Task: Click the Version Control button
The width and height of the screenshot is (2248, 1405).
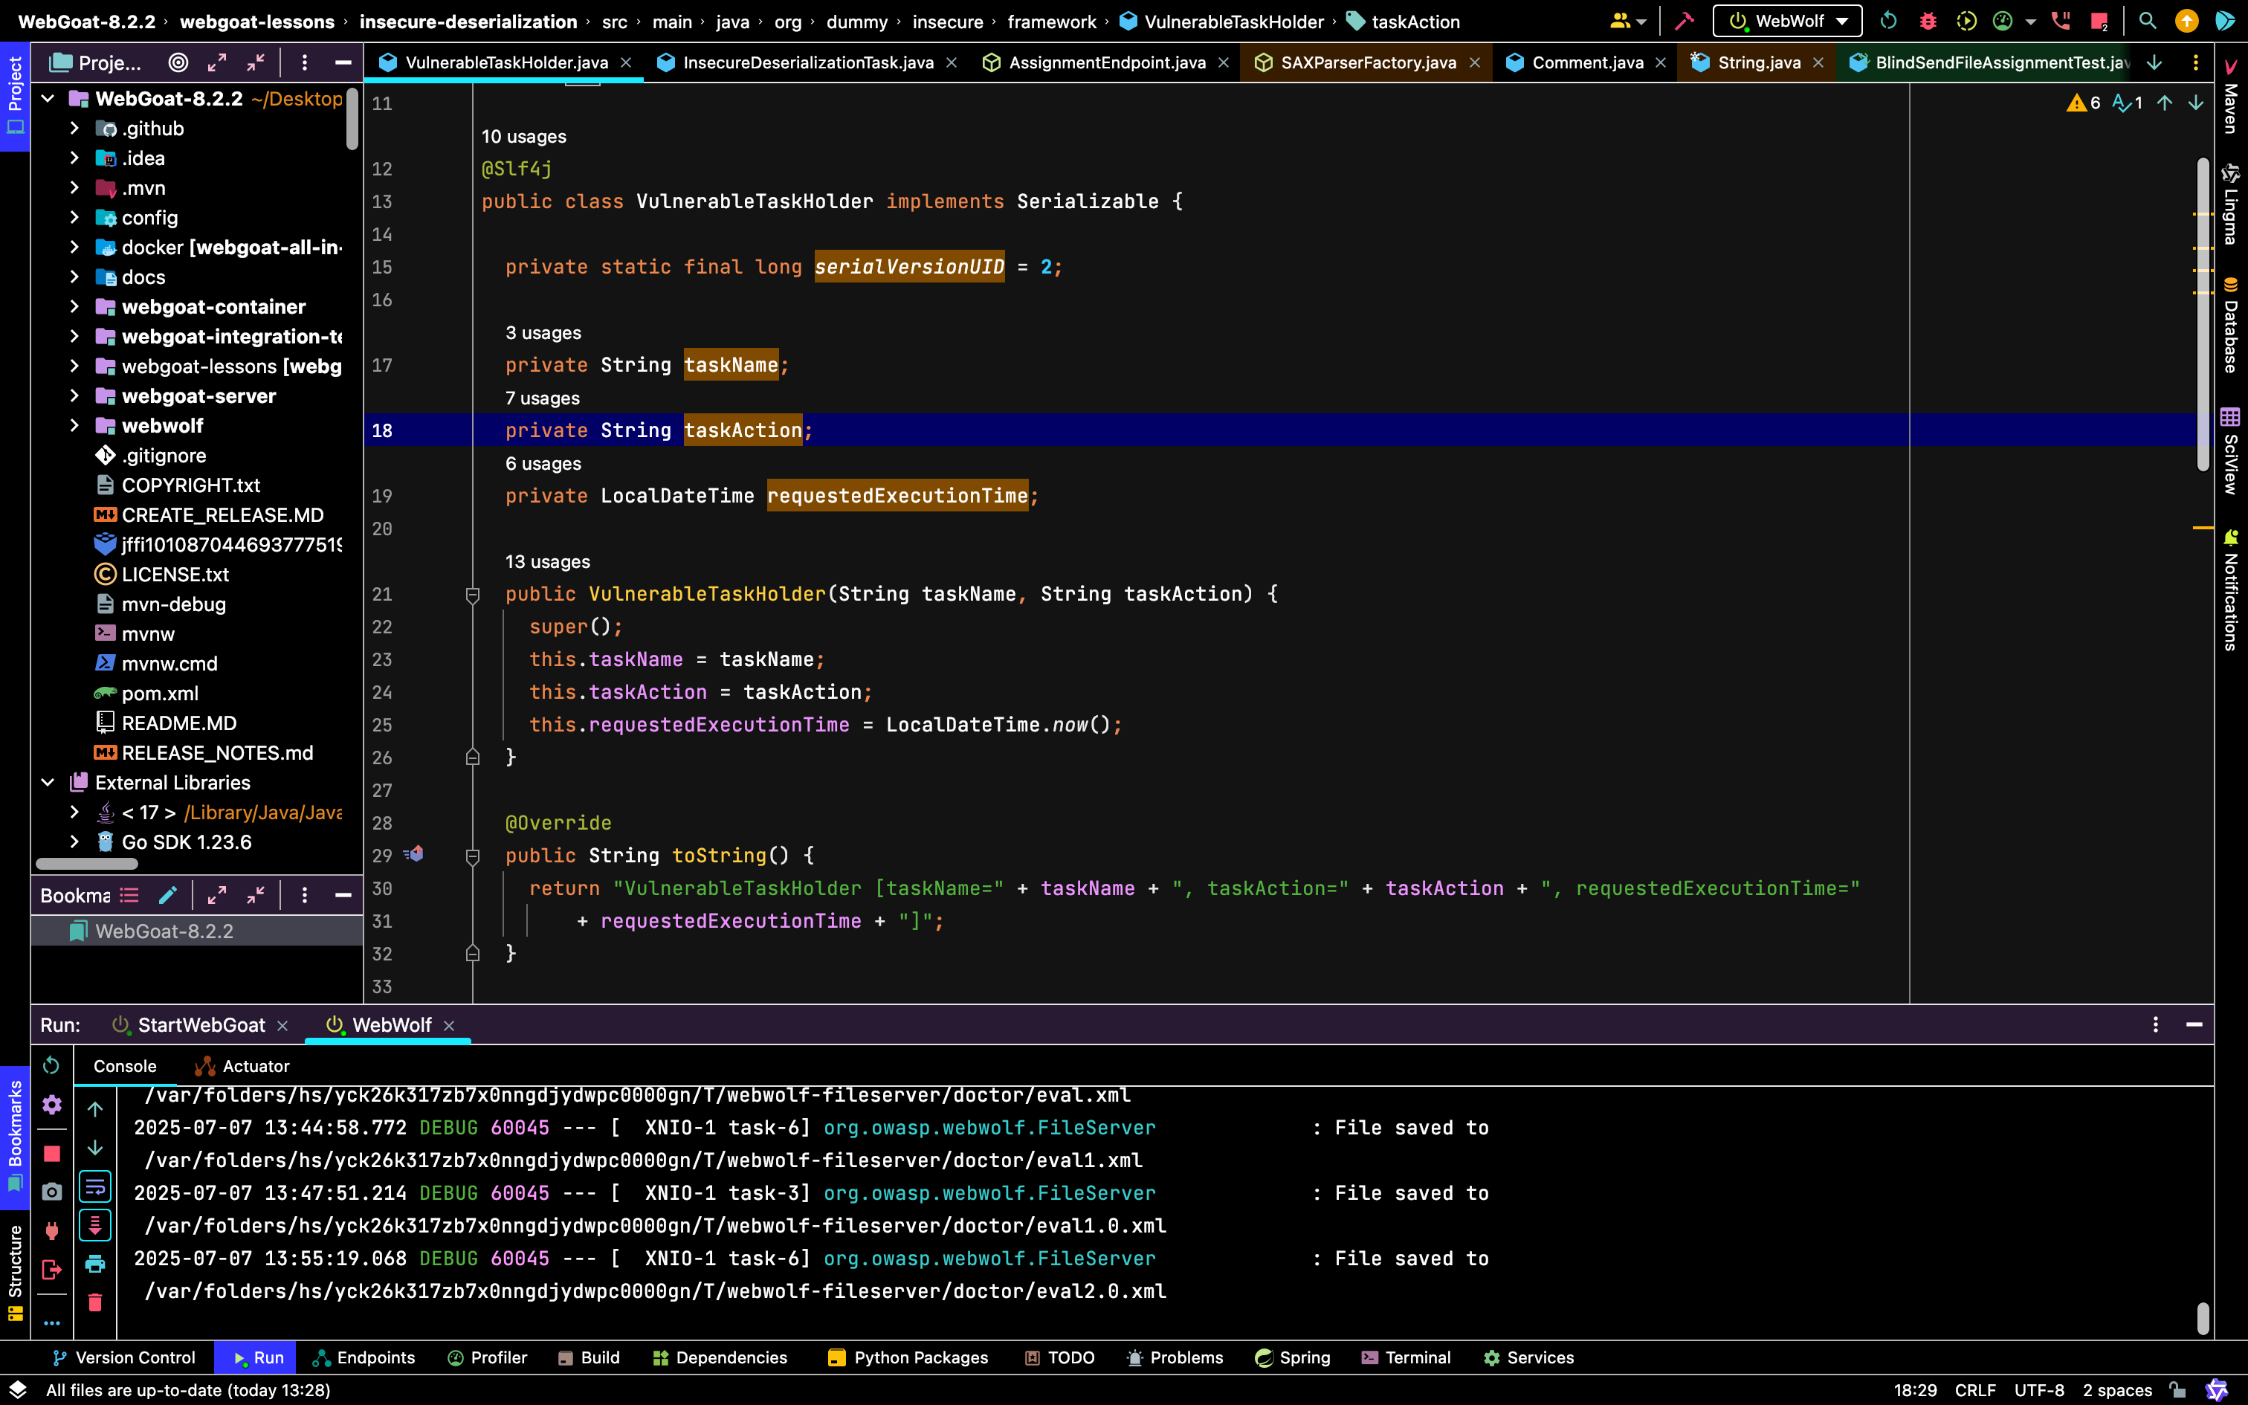Action: 123,1357
